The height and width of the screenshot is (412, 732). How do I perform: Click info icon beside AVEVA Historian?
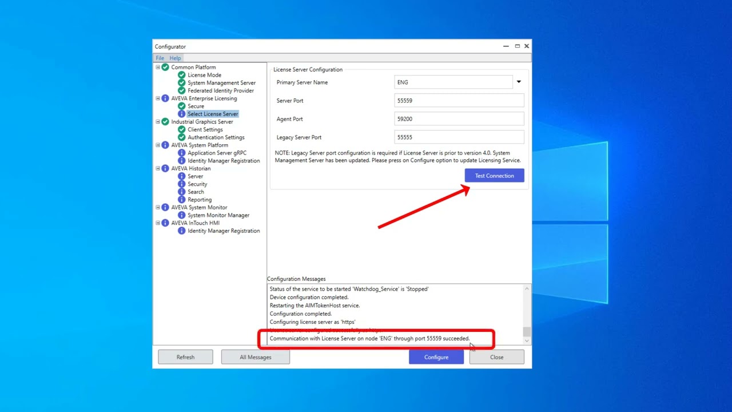coord(165,168)
